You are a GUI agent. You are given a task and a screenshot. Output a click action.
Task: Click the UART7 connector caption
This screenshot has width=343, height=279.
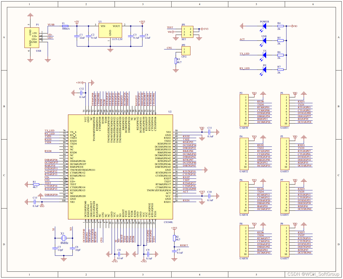[x=284, y=259]
